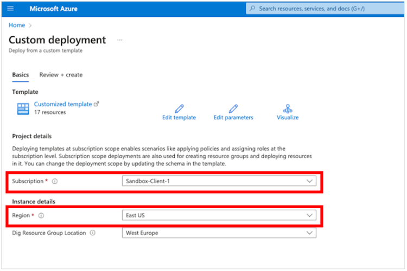Click the Edit template pencil icon
Image resolution: width=407 pixels, height=271 pixels.
coord(179,108)
